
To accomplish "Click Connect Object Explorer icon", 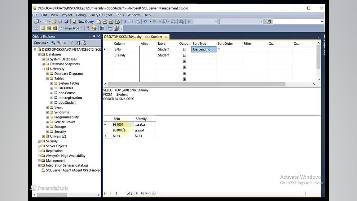I will (x=53, y=43).
